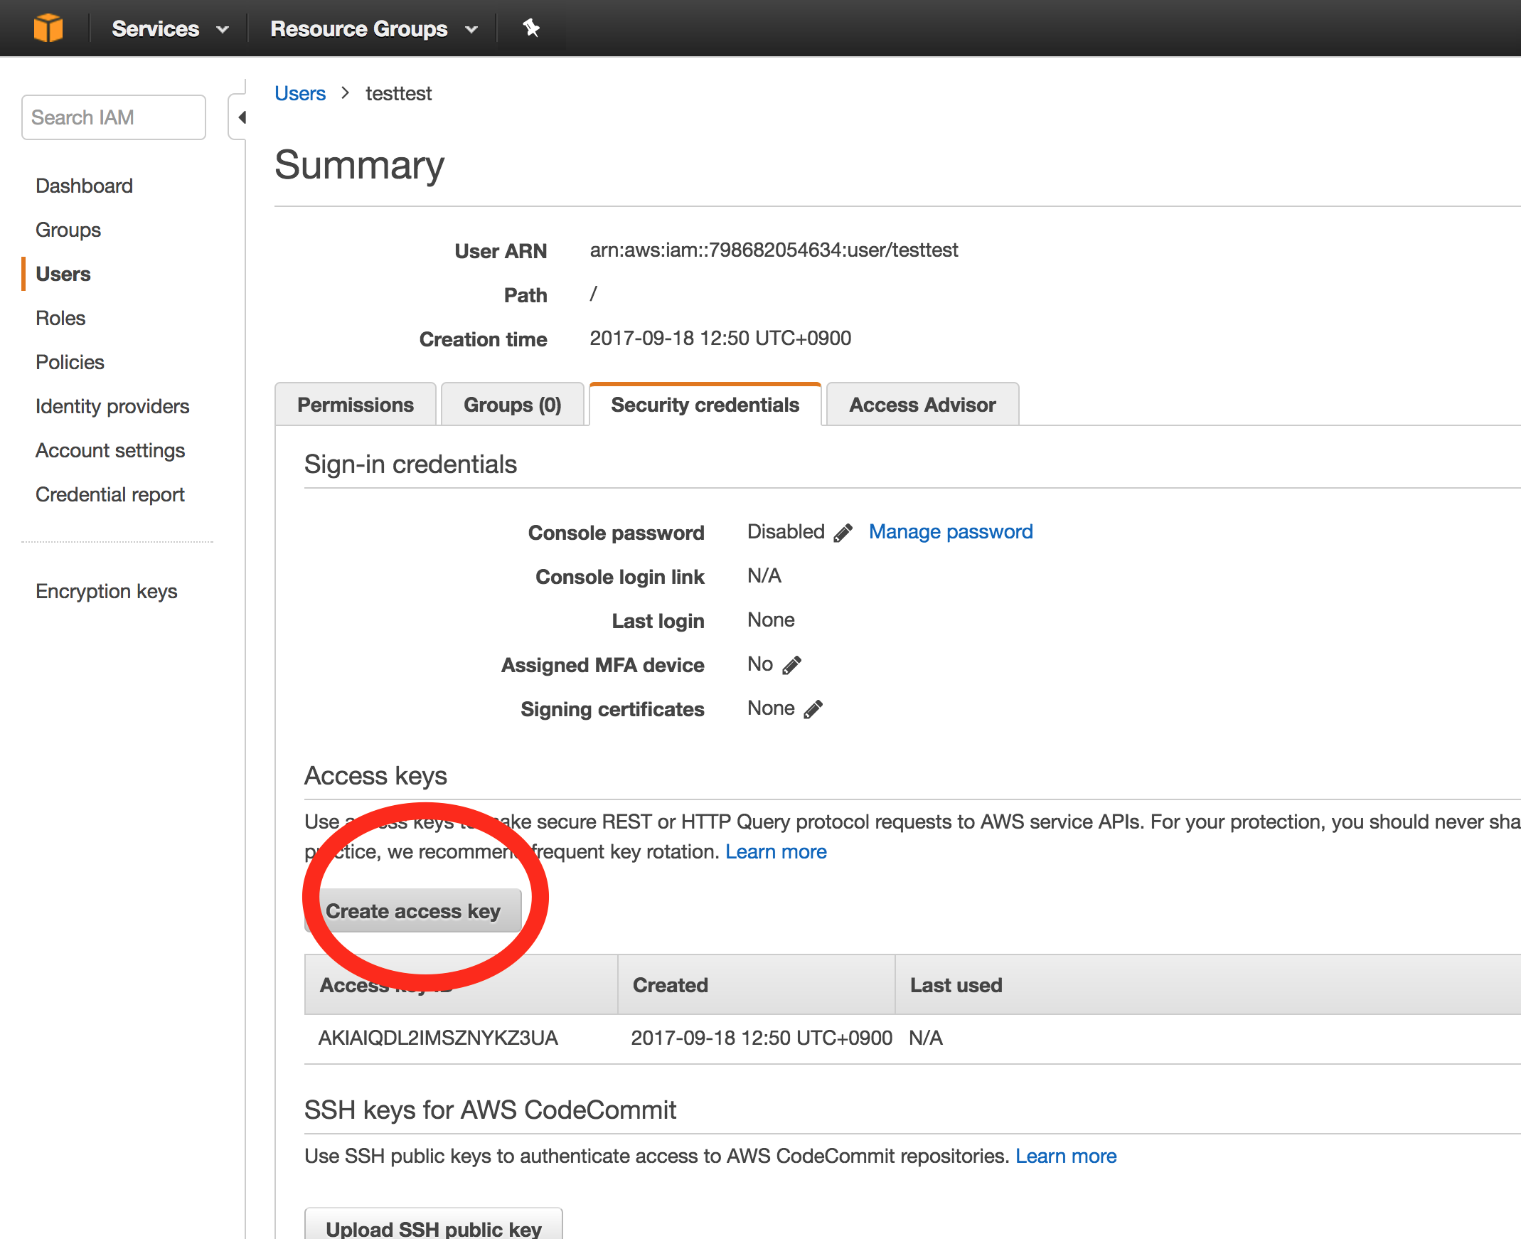Click the AWS logo to go home
The height and width of the screenshot is (1239, 1521).
coord(48,28)
